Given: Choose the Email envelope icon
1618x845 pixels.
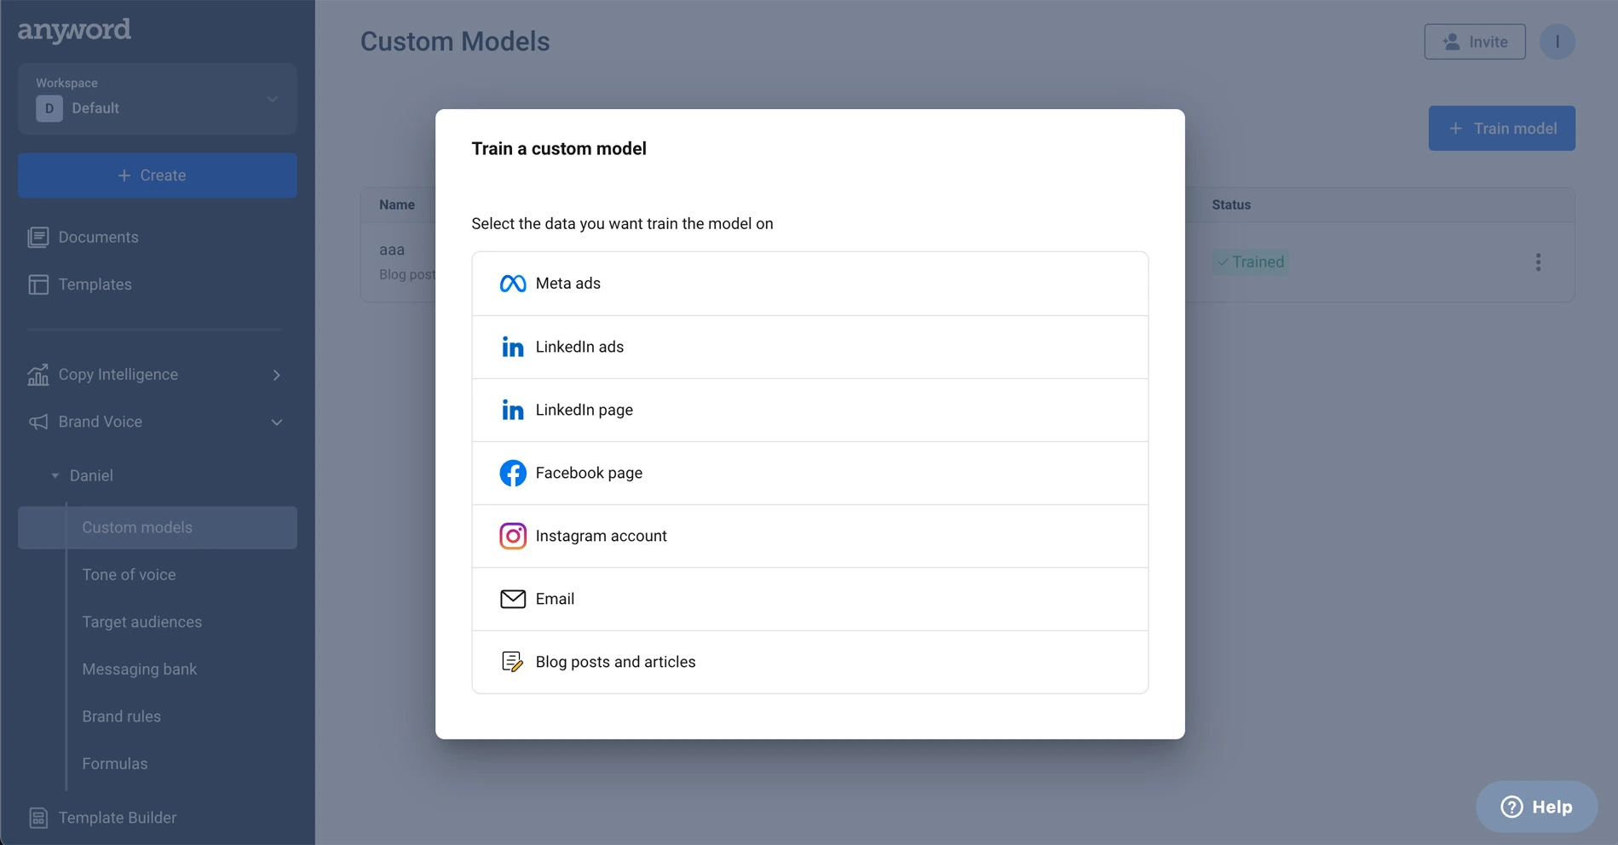Looking at the screenshot, I should click(512, 599).
